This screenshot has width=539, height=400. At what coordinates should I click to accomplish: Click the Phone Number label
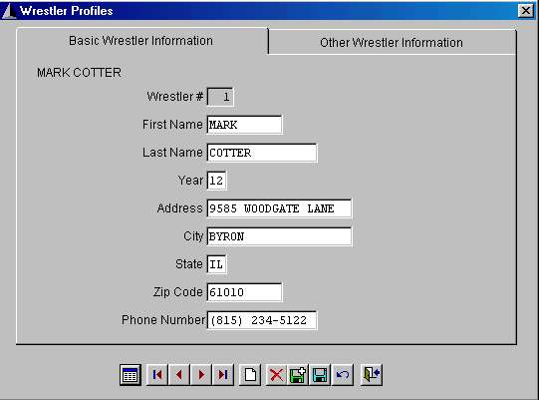(163, 320)
